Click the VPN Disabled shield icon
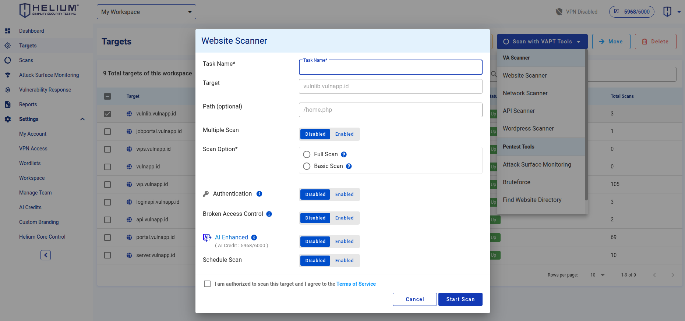Screen dimensions: 685x321 tap(559, 12)
